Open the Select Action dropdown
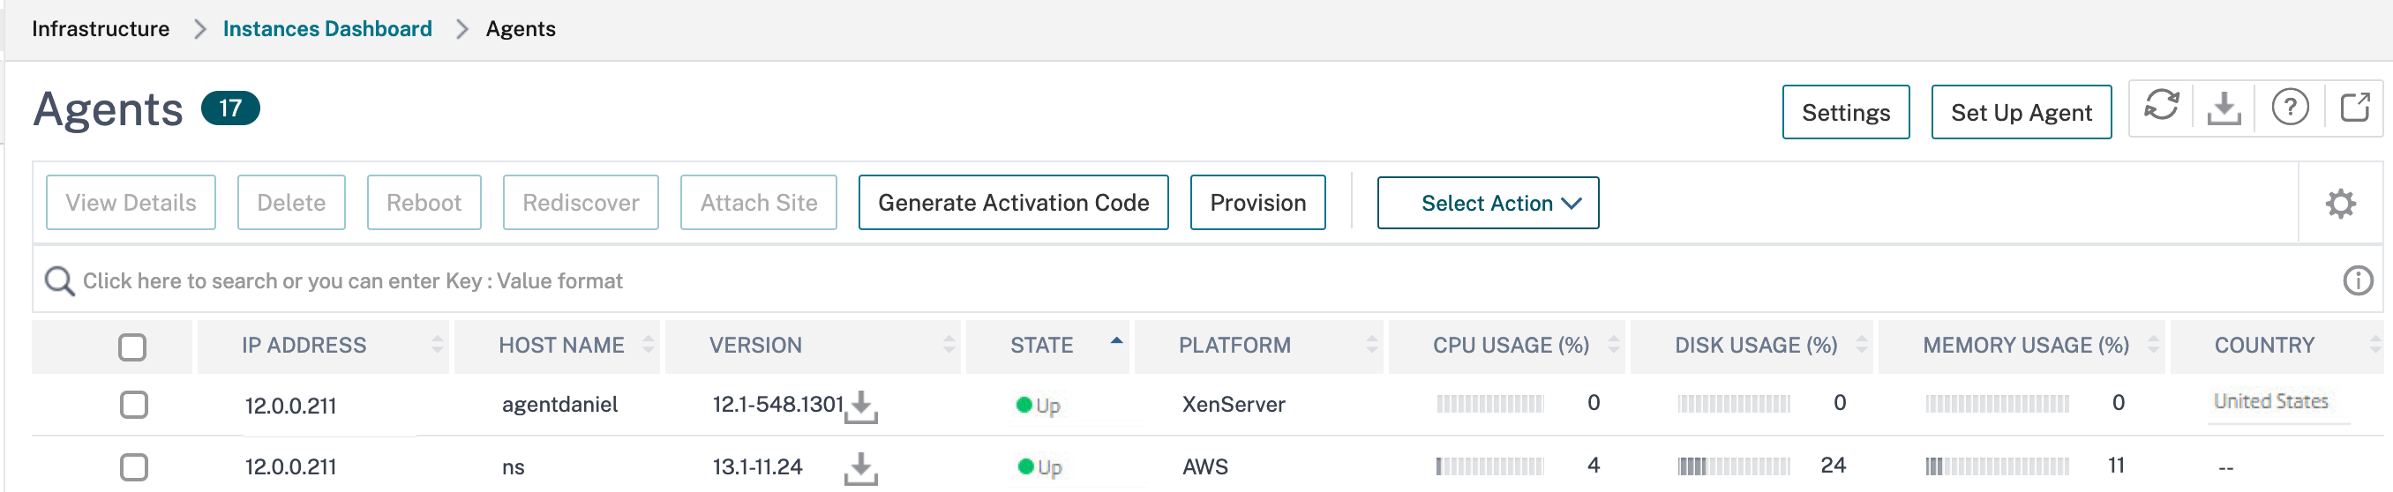 click(1488, 204)
